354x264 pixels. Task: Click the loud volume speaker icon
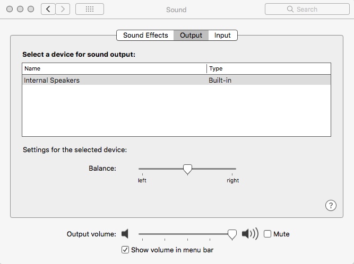(249, 234)
